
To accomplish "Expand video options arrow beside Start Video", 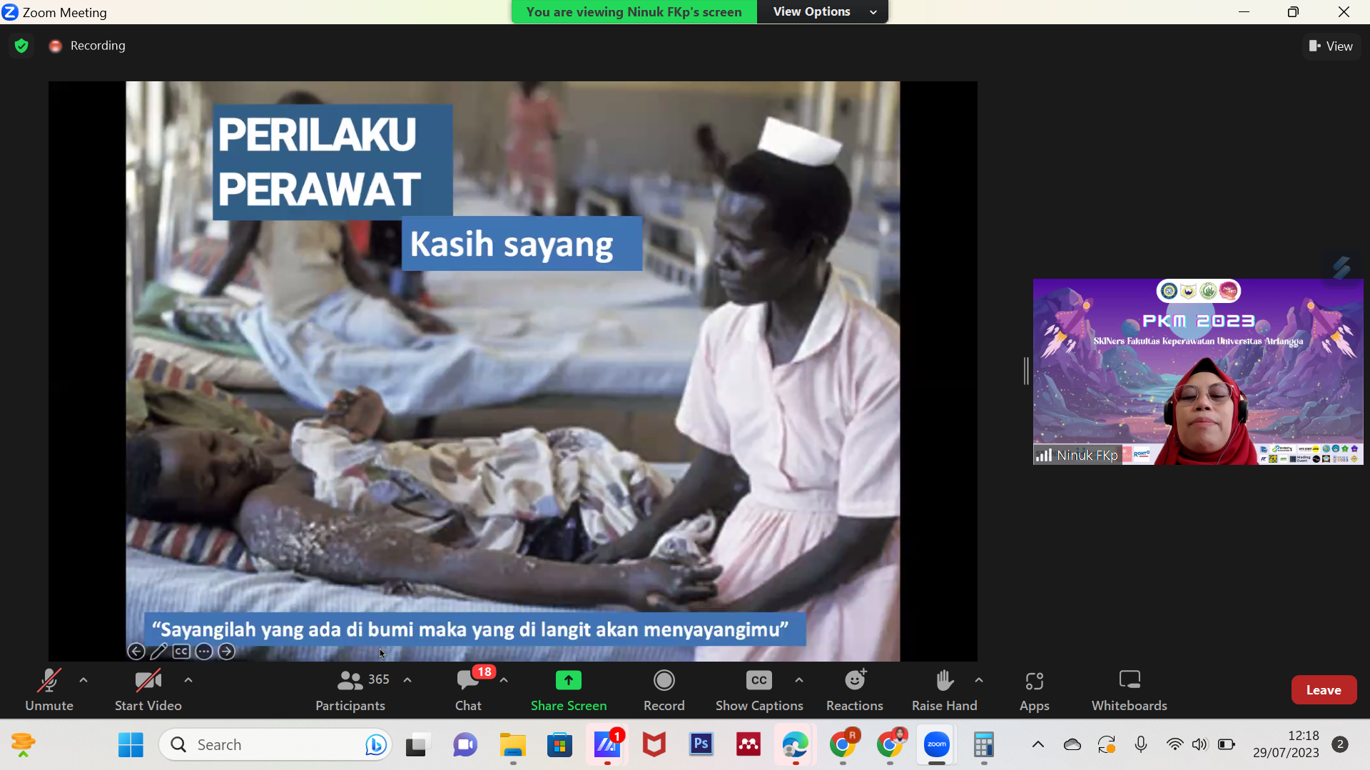I will (x=188, y=680).
